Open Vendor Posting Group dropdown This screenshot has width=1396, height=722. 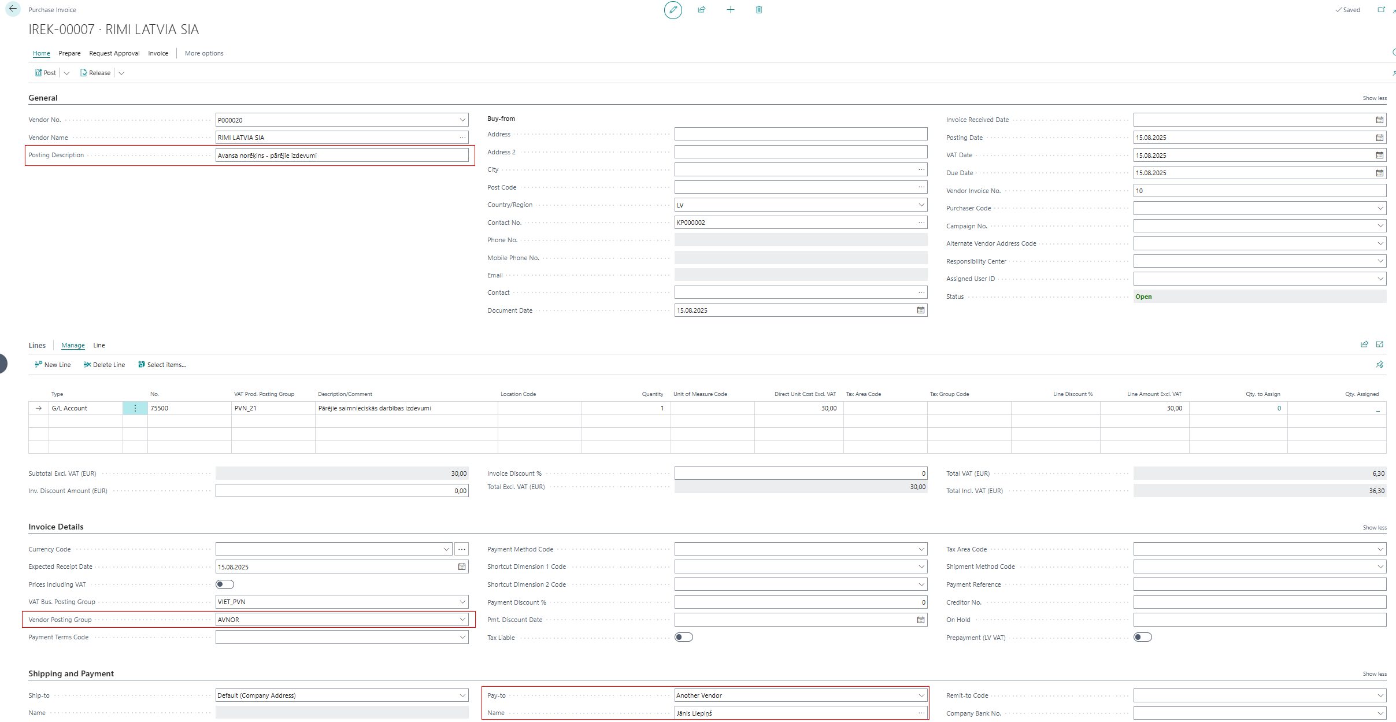click(462, 620)
